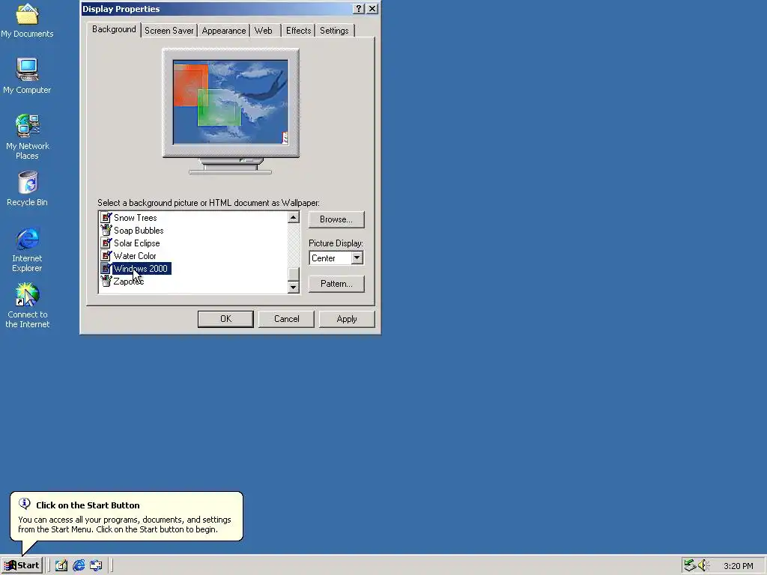Viewport: 767px width, 575px height.
Task: Confirm with the OK button
Action: [225, 319]
